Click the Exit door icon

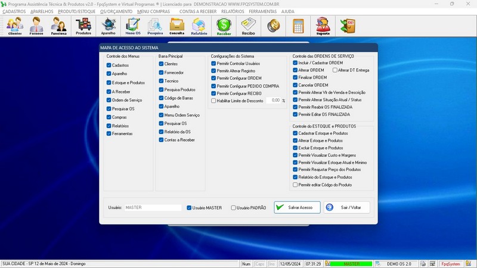click(347, 26)
